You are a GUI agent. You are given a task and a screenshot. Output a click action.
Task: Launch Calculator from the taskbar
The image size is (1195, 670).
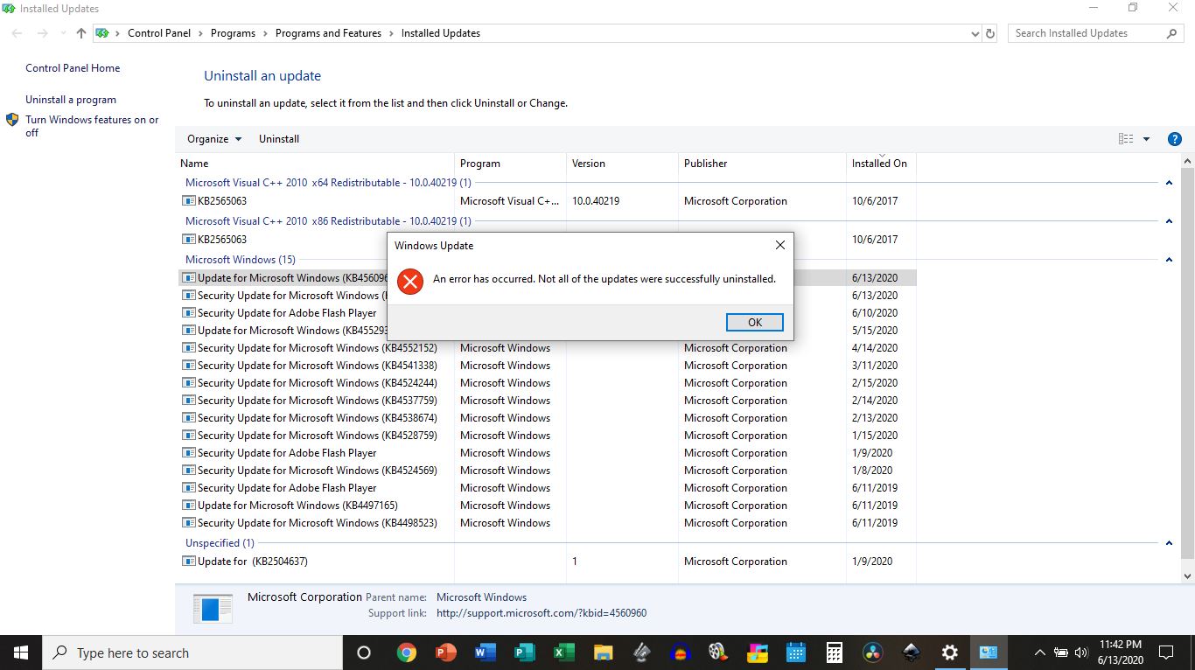pyautogui.click(x=833, y=653)
